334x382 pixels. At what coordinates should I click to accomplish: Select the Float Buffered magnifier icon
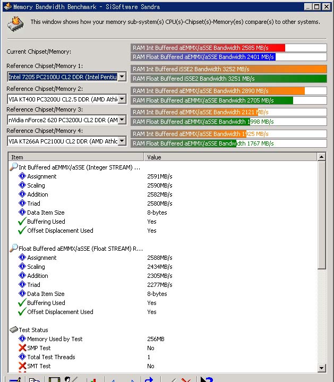(14, 248)
